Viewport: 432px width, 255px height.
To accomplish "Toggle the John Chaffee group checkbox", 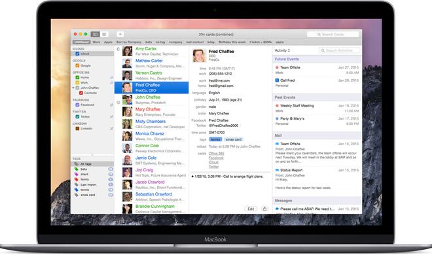I will [77, 88].
